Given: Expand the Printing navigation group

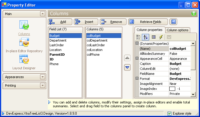Looking at the screenshot, I should point(42,85).
